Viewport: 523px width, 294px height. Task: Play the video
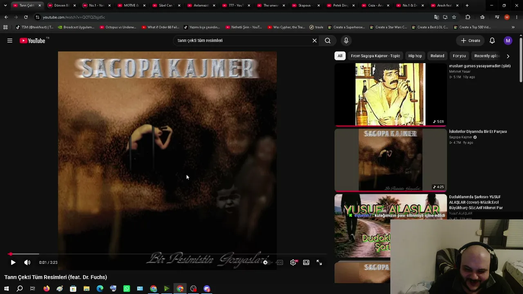point(13,263)
